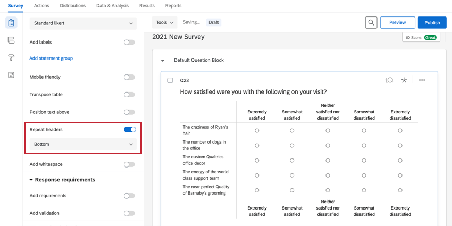
Task: Enable the Transpose table toggle
Action: point(129,95)
